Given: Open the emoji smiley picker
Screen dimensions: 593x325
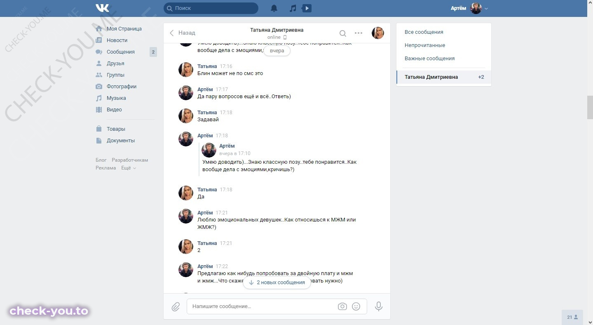Looking at the screenshot, I should tap(356, 306).
